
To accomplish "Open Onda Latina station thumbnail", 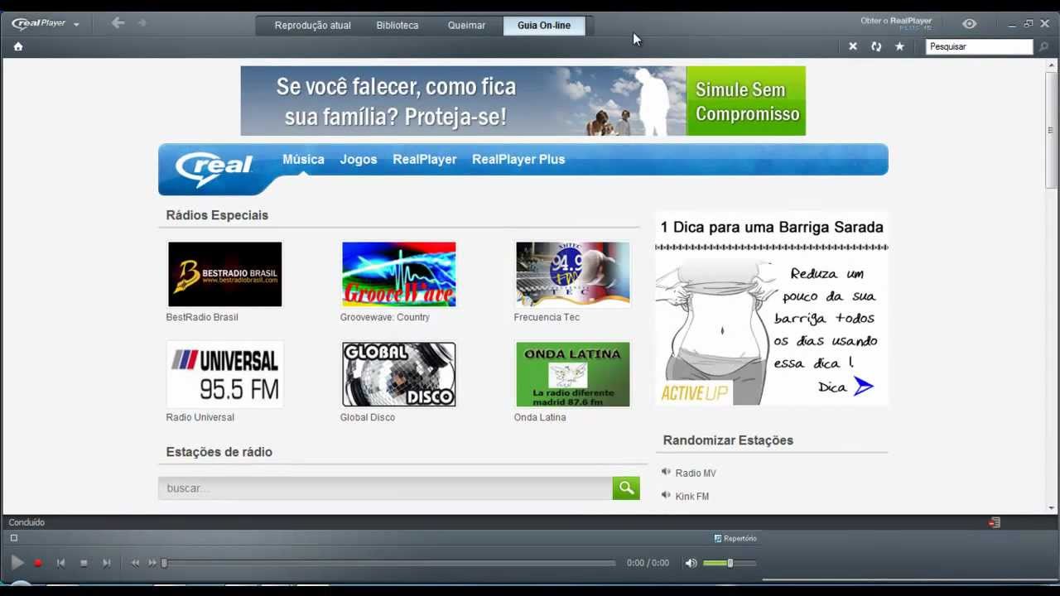I will (573, 374).
